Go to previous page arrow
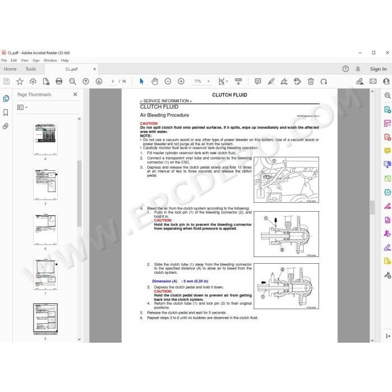The height and width of the screenshot is (392, 392). [86, 82]
